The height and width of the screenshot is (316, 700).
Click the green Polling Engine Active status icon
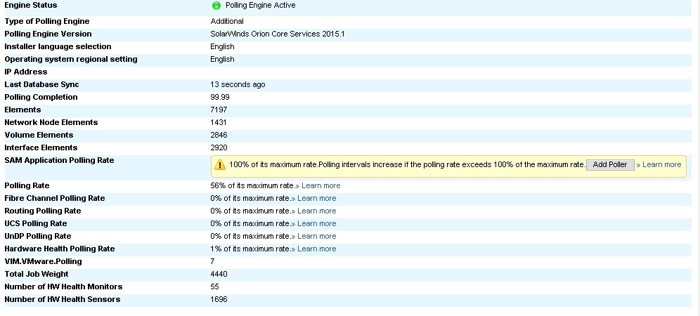click(216, 6)
